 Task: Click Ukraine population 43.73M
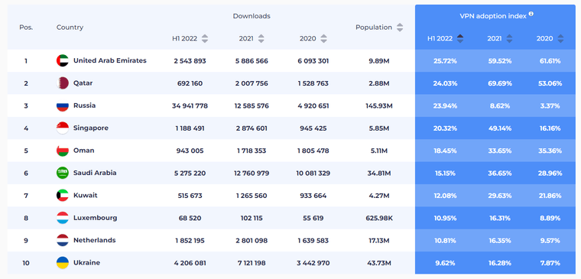379,264
